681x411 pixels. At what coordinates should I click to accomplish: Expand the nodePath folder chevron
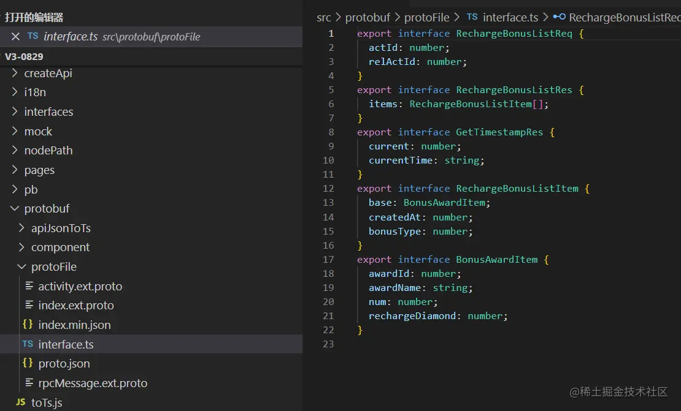pos(15,150)
